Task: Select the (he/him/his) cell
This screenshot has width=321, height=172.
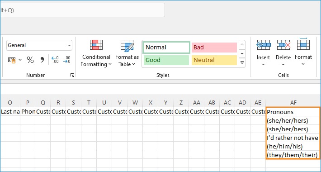Action: (x=293, y=146)
